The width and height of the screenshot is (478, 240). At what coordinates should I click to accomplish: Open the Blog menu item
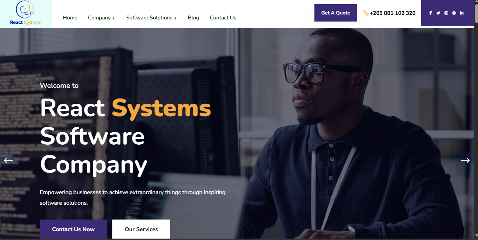point(194,18)
